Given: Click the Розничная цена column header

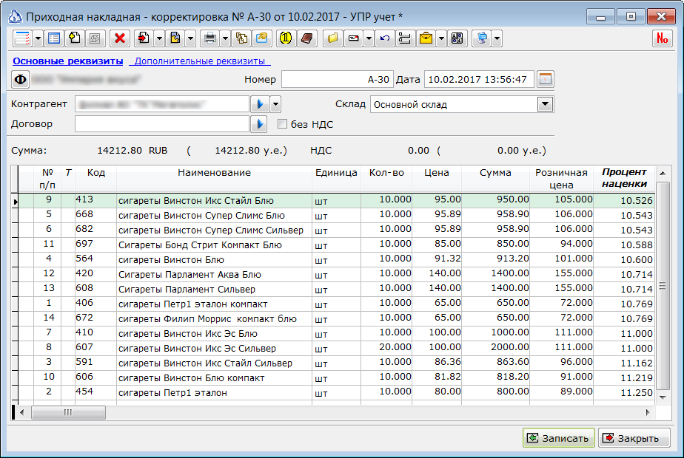Looking at the screenshot, I should (561, 178).
